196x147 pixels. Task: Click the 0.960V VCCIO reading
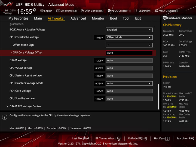(99, 68)
